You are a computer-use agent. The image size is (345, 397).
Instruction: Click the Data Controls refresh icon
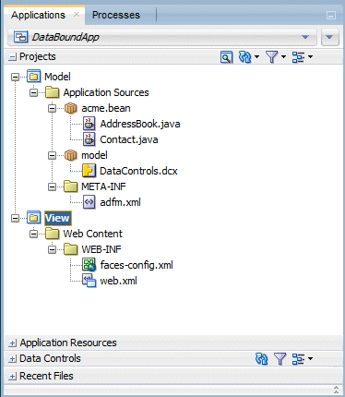(262, 359)
